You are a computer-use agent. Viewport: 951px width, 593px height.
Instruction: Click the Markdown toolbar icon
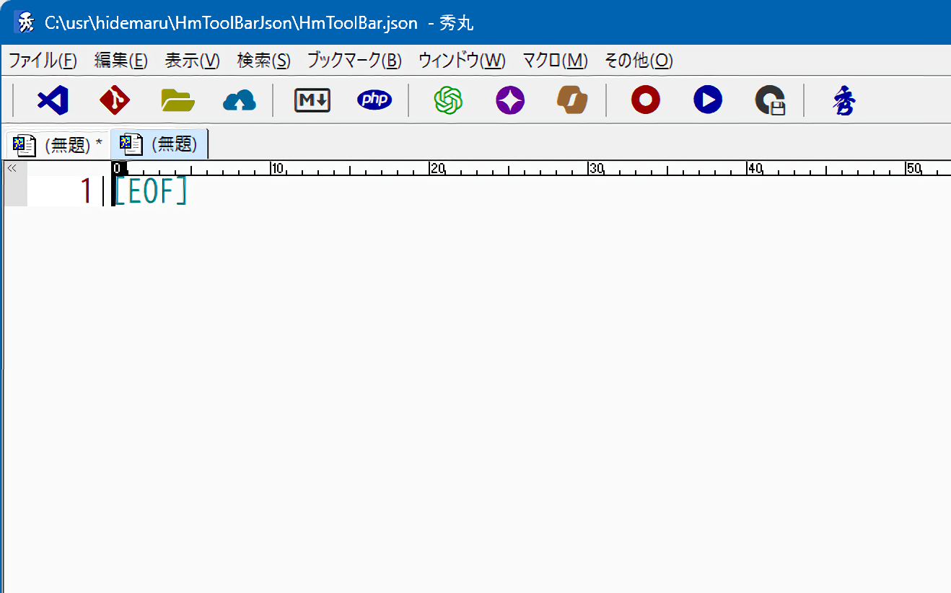[312, 100]
